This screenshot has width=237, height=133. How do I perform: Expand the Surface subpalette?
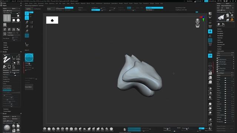(x=219, y=49)
